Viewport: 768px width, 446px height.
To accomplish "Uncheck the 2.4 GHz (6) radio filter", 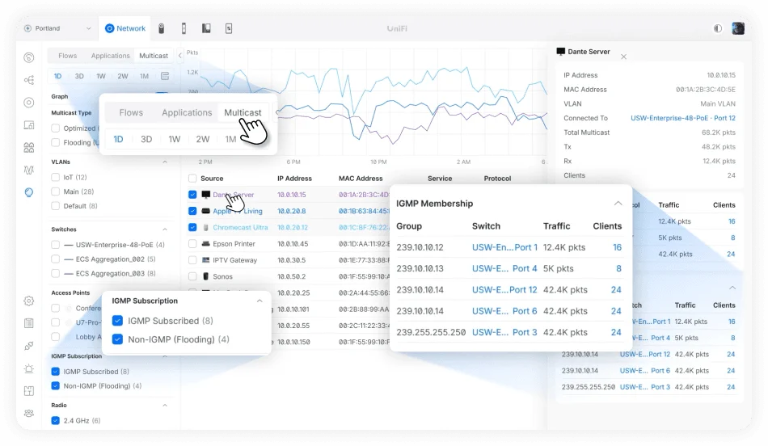I will click(55, 420).
